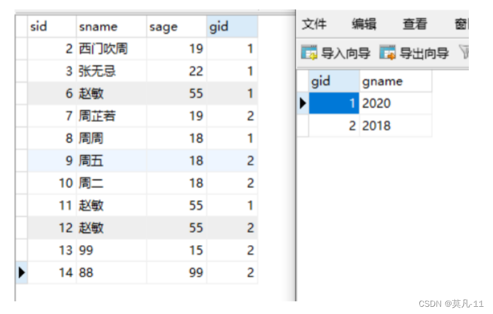Click the sname cell 周五

click(111, 161)
